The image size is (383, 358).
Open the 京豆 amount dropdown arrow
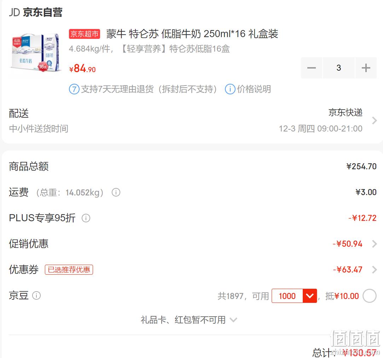point(310,296)
